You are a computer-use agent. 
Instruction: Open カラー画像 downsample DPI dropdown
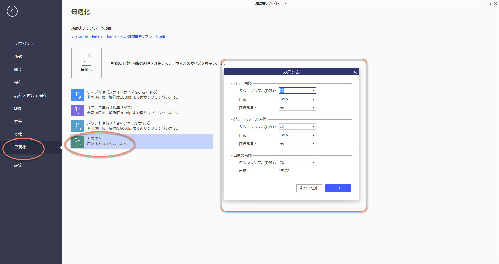click(x=297, y=91)
